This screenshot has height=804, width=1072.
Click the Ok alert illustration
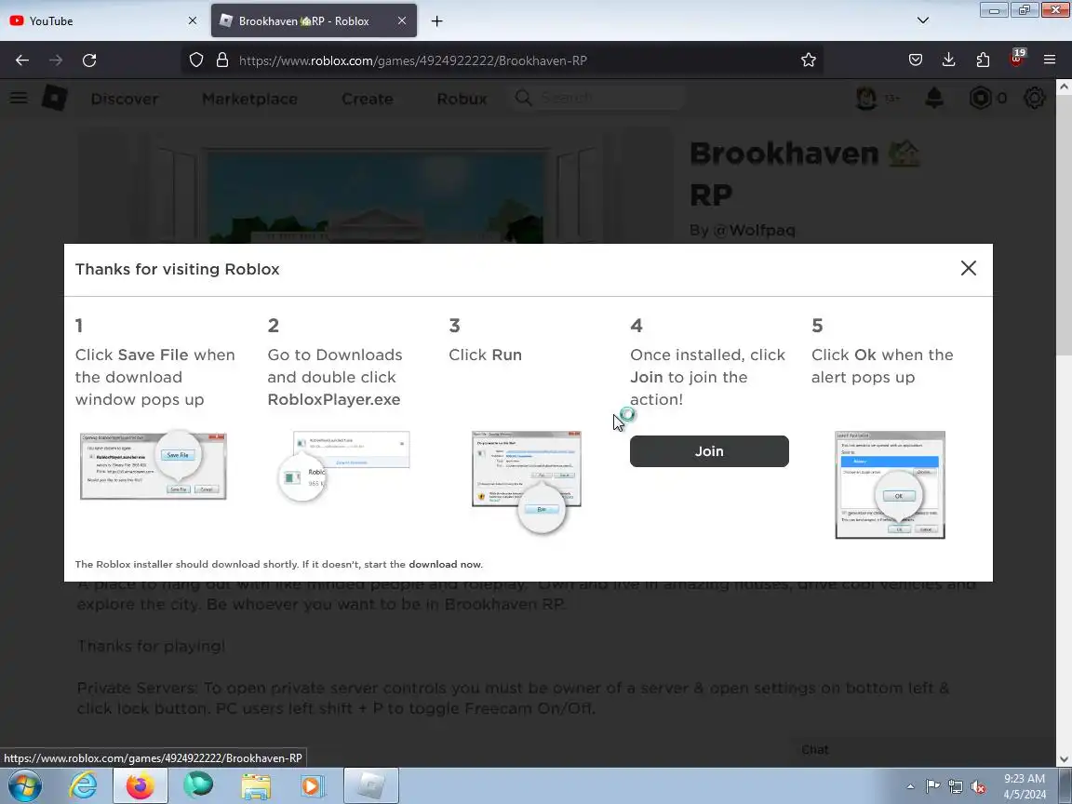[891, 485]
